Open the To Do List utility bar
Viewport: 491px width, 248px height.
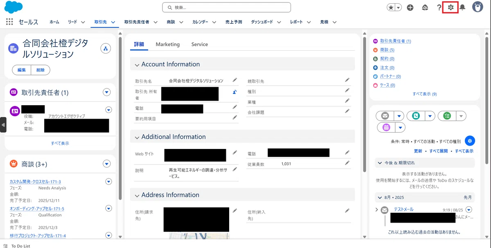(x=16, y=246)
